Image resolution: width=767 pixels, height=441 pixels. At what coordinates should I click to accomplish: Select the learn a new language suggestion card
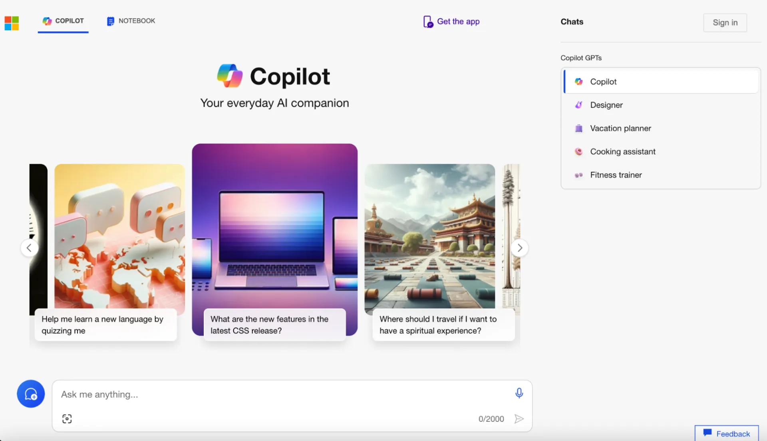[x=105, y=325]
